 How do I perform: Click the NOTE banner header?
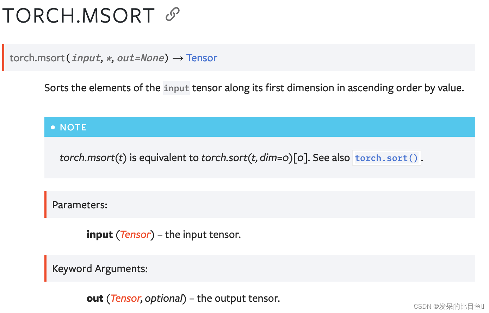pyautogui.click(x=260, y=127)
